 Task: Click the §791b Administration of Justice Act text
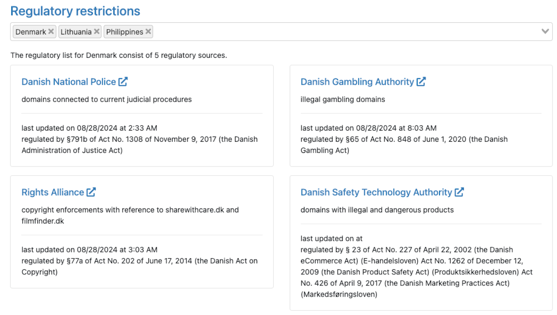(x=140, y=145)
